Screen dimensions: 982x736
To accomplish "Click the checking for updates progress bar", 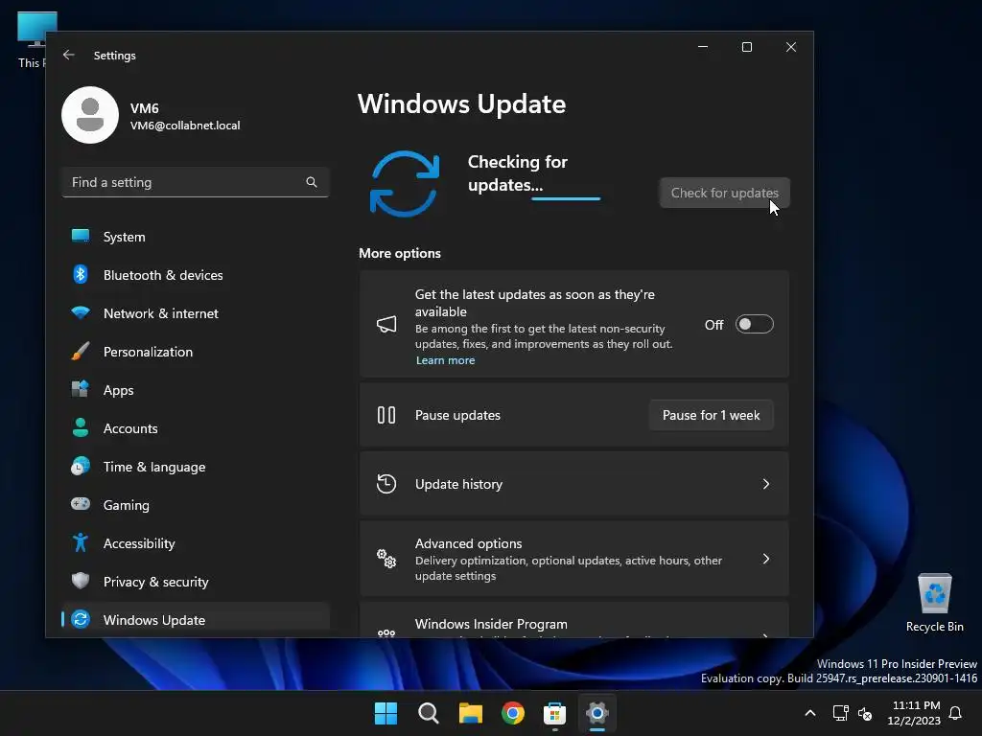I will pos(566,198).
